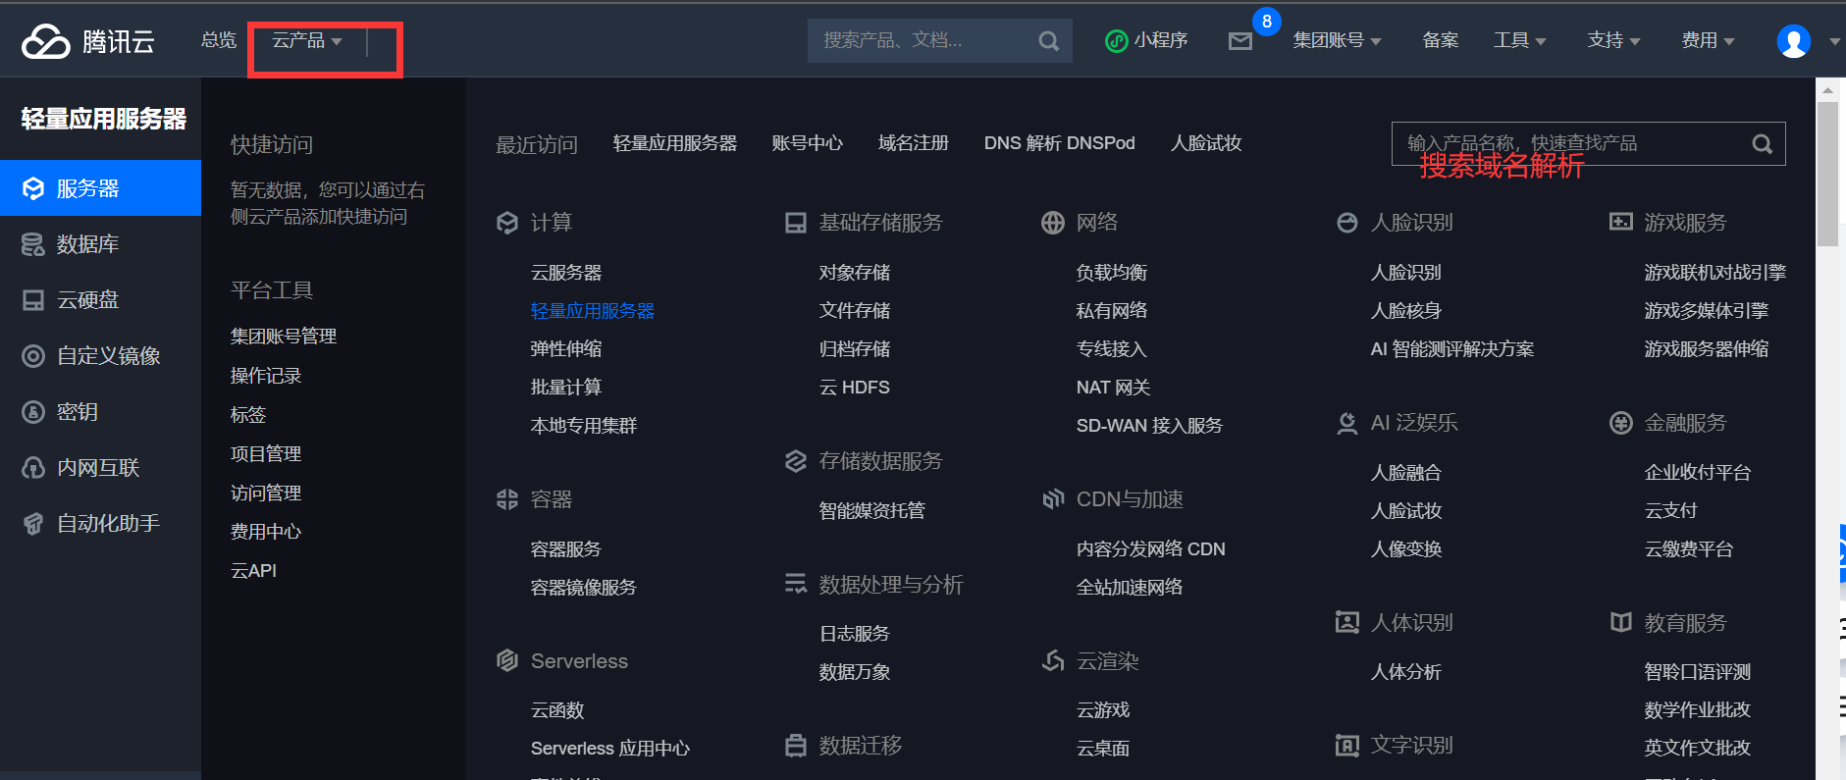Click the product search magnifier icon

1763,144
